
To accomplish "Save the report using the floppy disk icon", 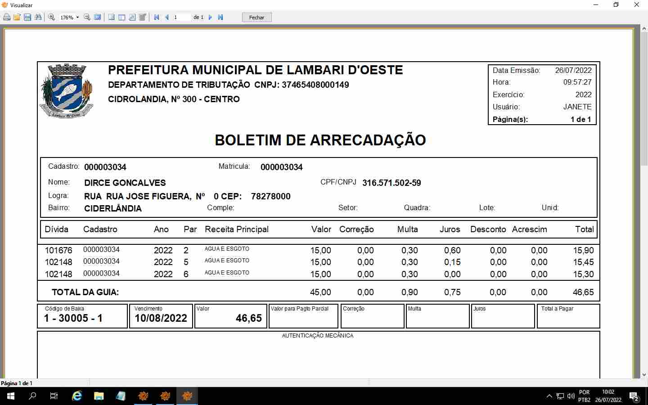I will click(x=27, y=17).
